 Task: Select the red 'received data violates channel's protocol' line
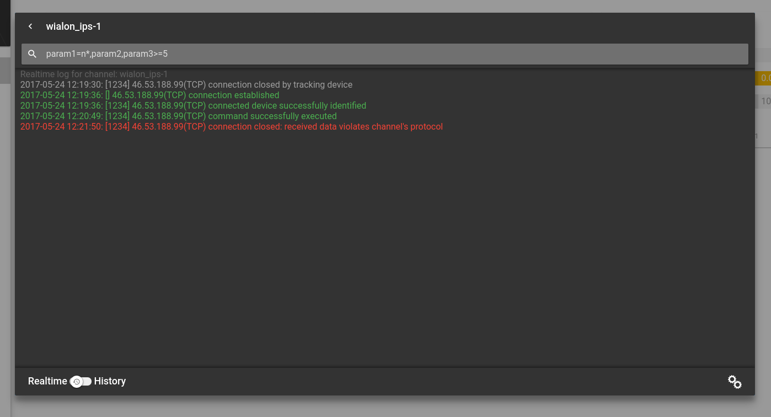[232, 126]
